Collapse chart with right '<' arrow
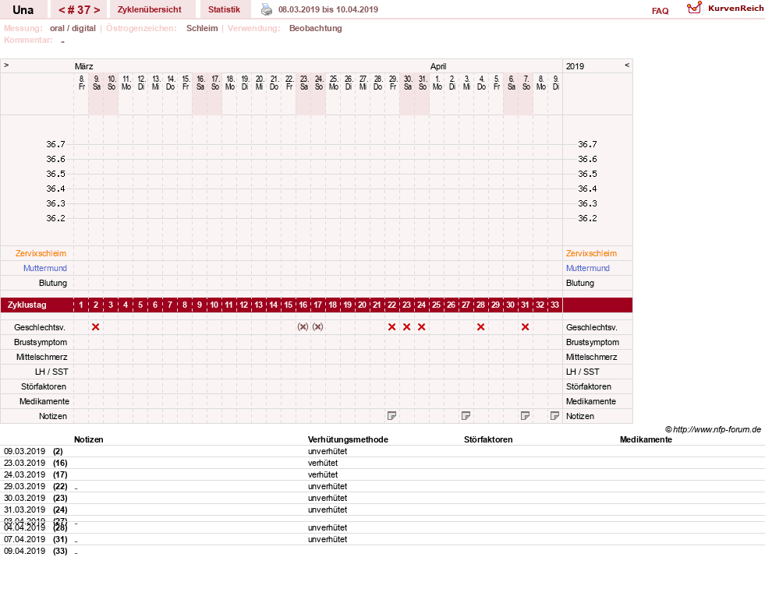This screenshot has width=765, height=610. pos(627,65)
